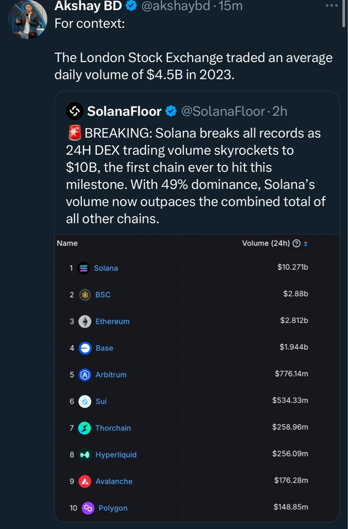The width and height of the screenshot is (348, 529).
Task: Click the Avalanche red logo icon
Action: [x=85, y=481]
